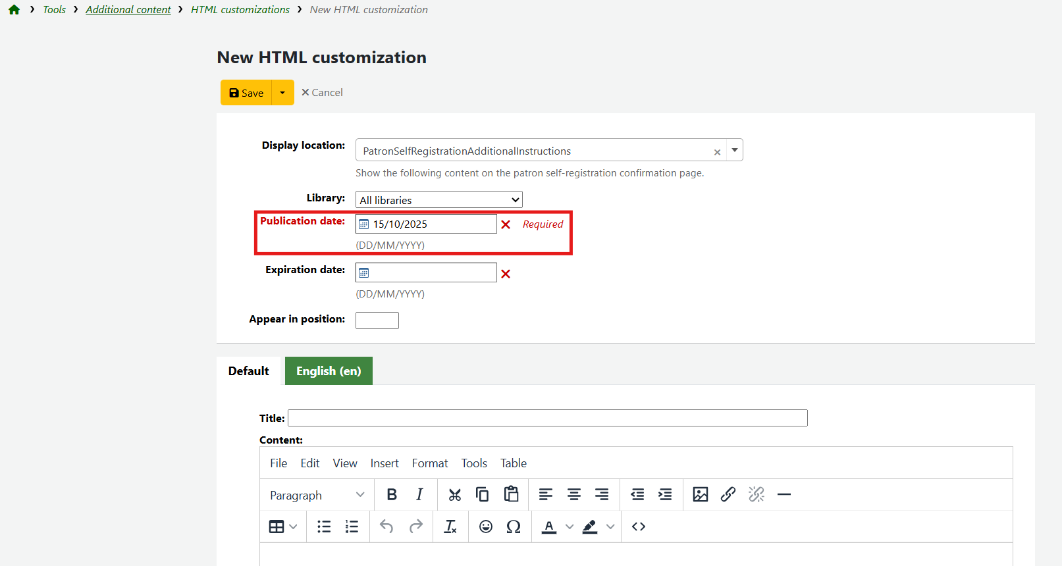Viewport: 1062px width, 566px height.
Task: Open the emoji picker icon
Action: [486, 527]
